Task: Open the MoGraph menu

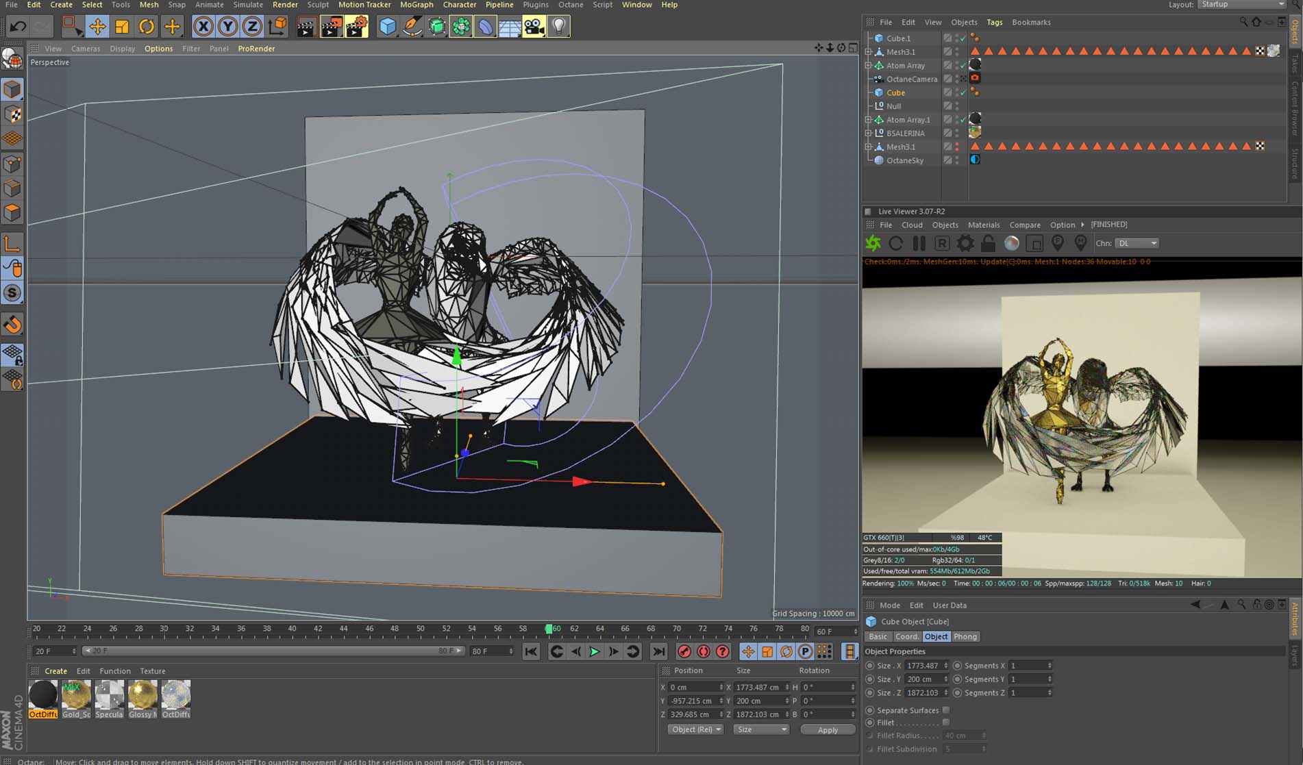Action: point(417,5)
